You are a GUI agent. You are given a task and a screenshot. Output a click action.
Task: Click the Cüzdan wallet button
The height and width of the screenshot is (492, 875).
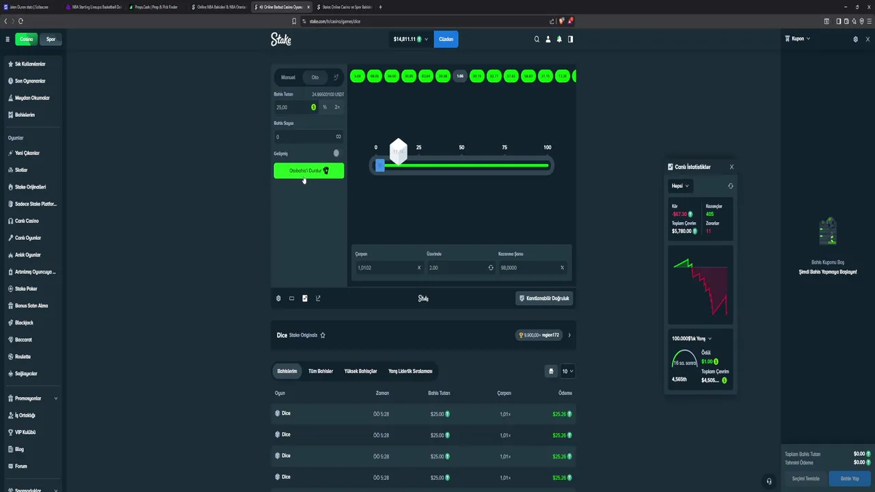pos(446,39)
